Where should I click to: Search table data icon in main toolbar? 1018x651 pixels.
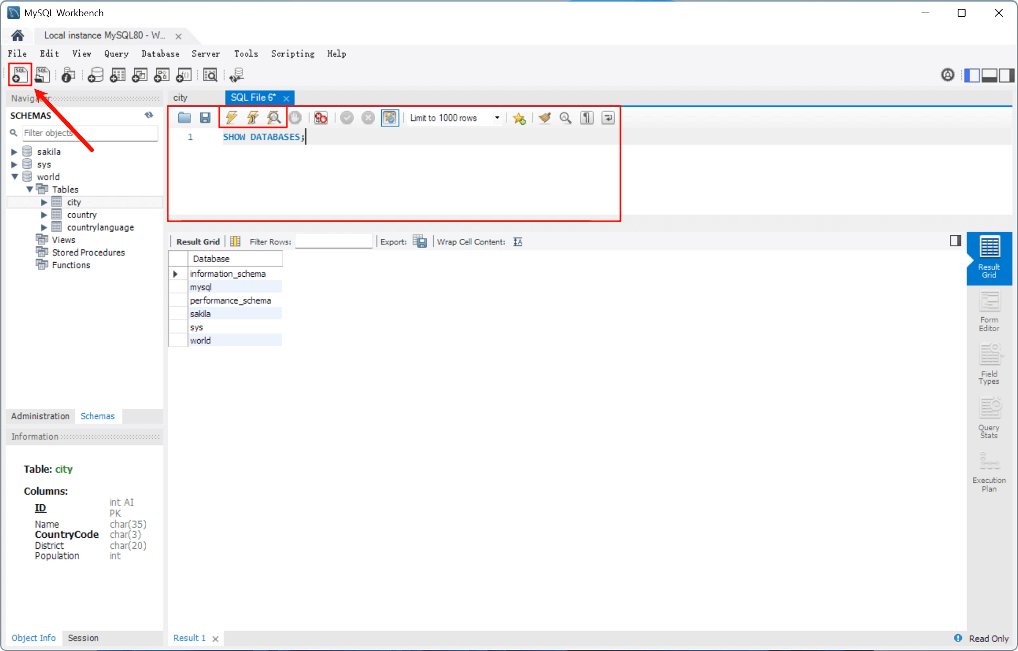pos(210,75)
